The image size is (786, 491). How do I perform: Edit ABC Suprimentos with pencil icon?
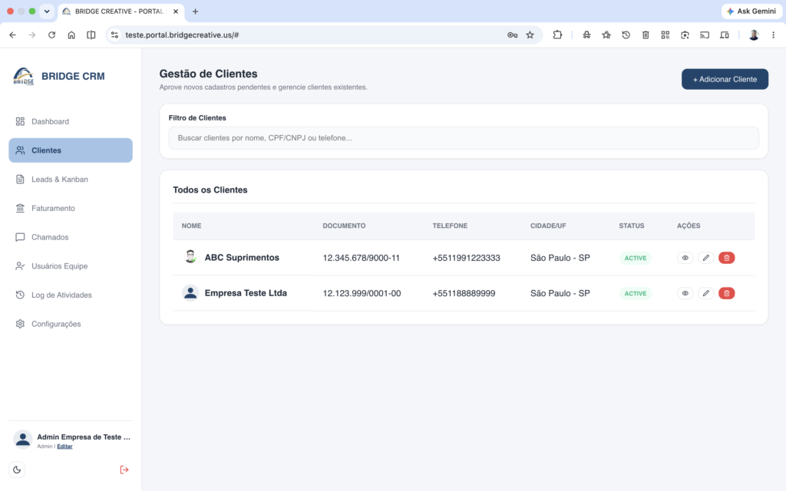(705, 258)
